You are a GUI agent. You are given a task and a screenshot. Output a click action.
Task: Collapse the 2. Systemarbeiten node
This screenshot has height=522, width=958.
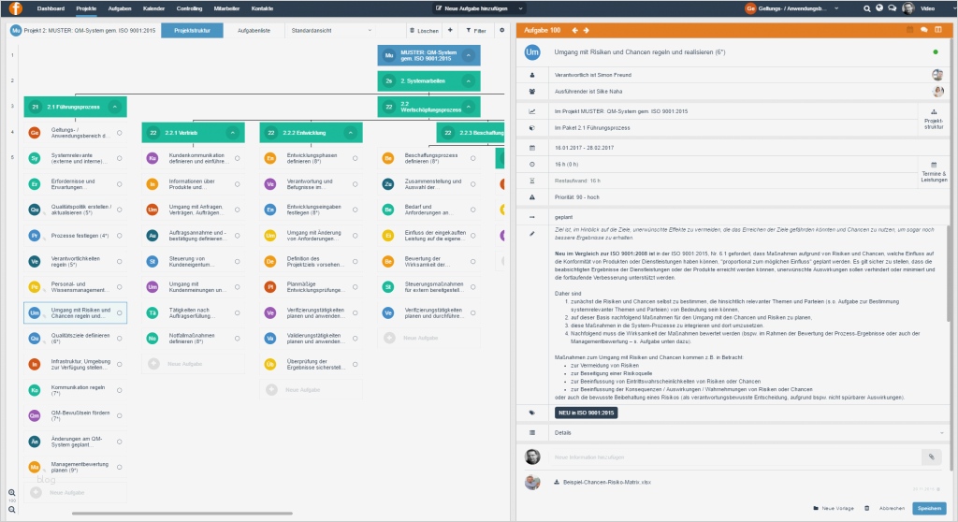[x=468, y=80]
